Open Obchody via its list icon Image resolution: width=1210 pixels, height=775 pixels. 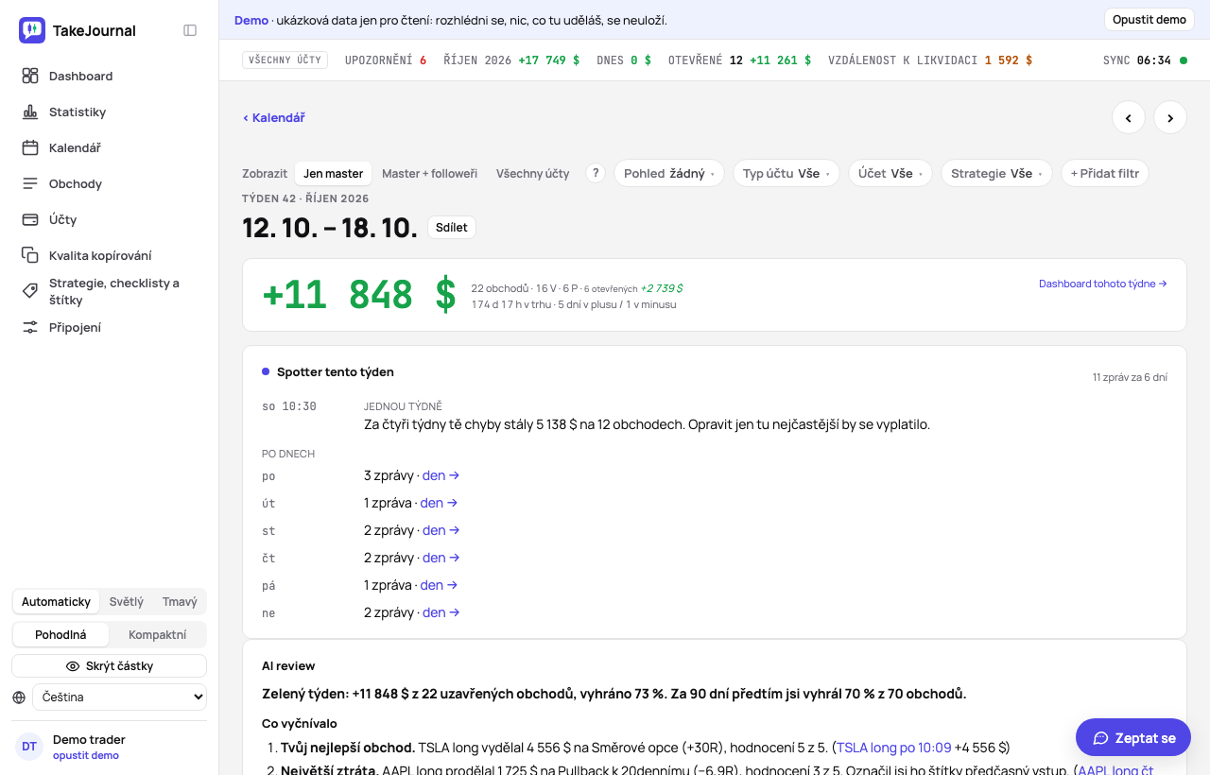(30, 183)
